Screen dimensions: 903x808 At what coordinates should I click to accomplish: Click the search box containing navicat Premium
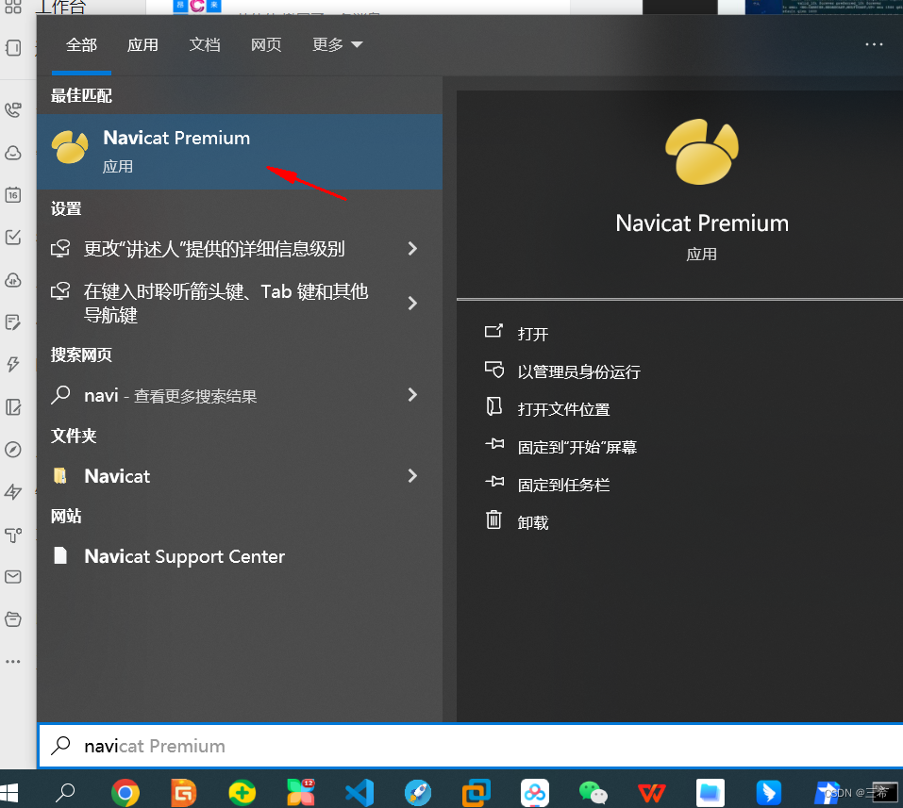coord(470,746)
